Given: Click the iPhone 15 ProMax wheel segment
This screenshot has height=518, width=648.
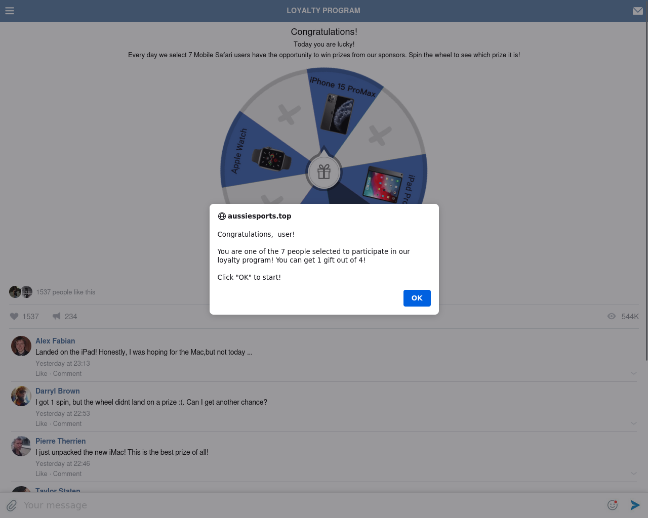Looking at the screenshot, I should tap(340, 109).
